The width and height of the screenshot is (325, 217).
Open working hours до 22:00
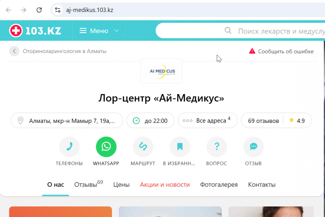click(x=151, y=120)
